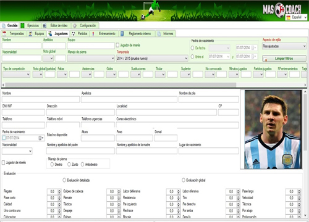Click the Informes tab icon
Viewport: 309px width, 222px height.
[x=159, y=34]
